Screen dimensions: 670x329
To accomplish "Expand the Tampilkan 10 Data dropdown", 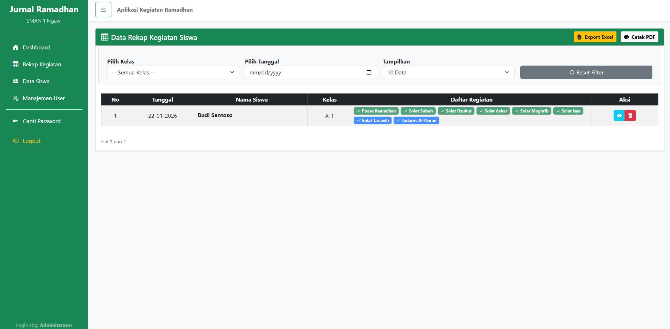I will click(x=448, y=72).
